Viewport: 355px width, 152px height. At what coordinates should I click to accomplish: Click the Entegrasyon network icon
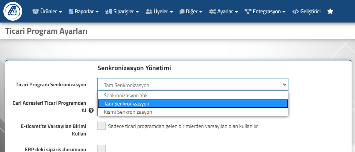[248, 12]
